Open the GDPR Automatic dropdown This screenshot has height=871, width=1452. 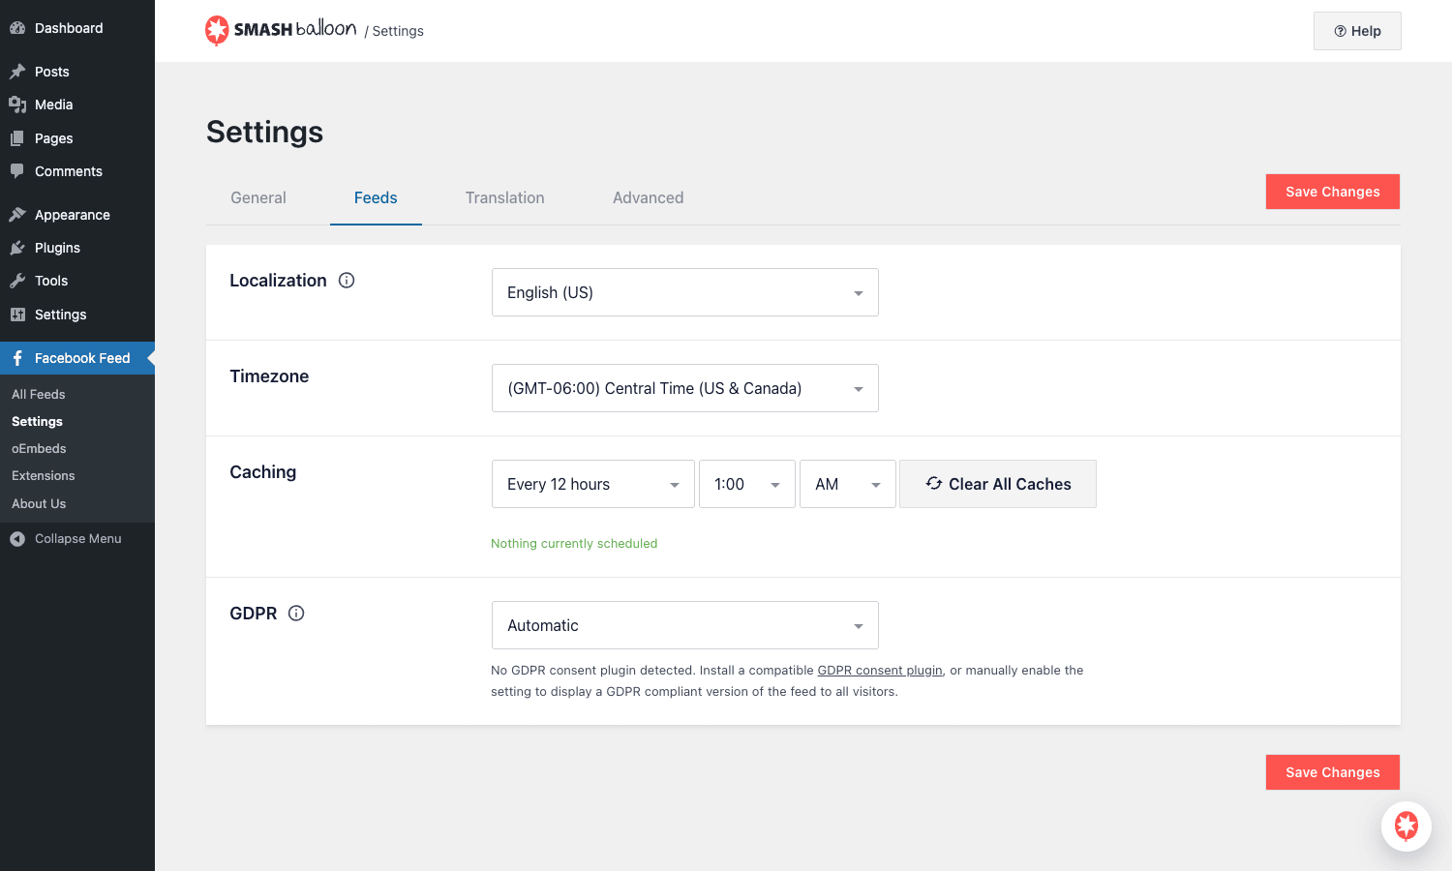click(685, 625)
